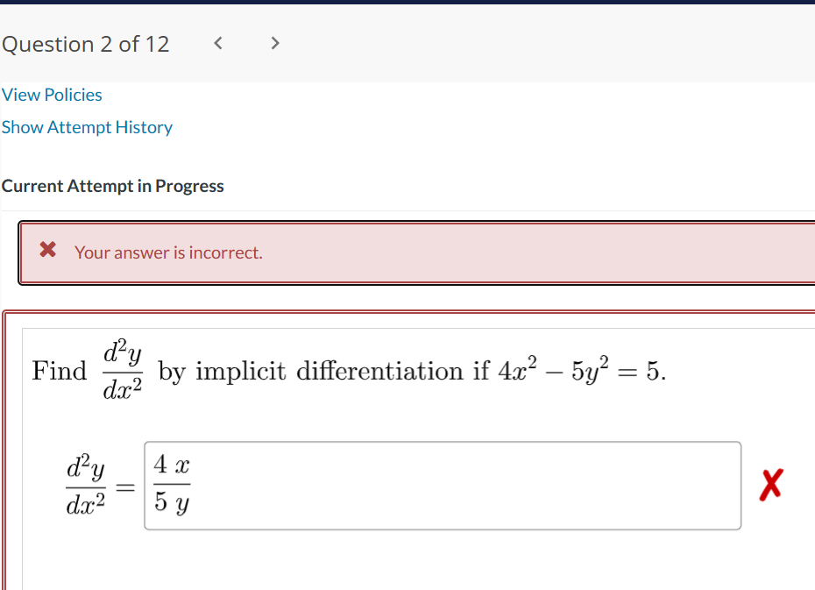This screenshot has width=815, height=590.
Task: Select the X symbol marking the wrong response
Action: point(770,486)
